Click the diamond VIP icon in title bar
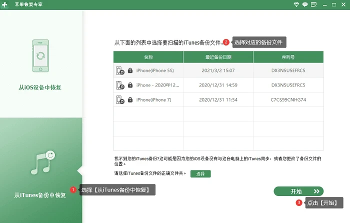350x223 pixels. (296, 4)
